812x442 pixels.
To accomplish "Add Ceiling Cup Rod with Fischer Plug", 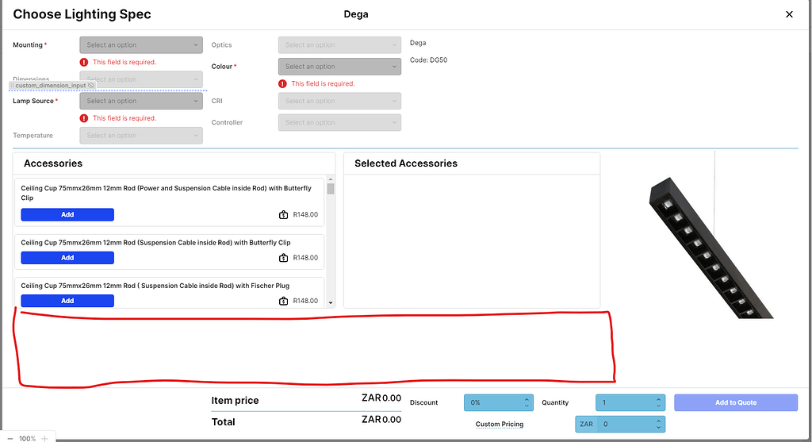I will pyautogui.click(x=67, y=301).
